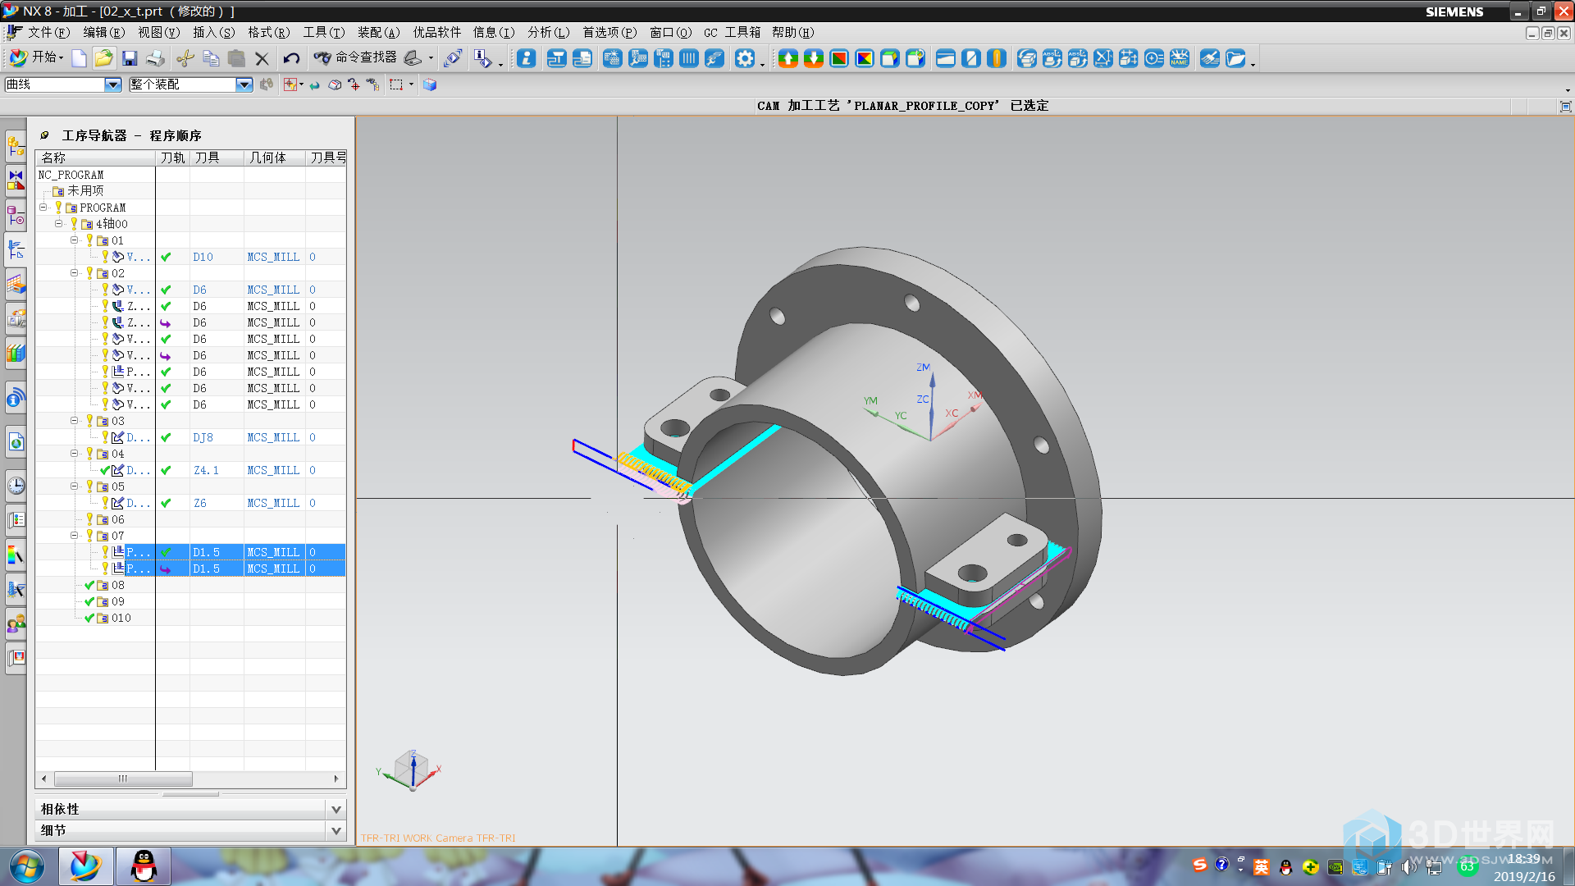Click the blue gear settings icon
The width and height of the screenshot is (1575, 886).
(x=744, y=58)
